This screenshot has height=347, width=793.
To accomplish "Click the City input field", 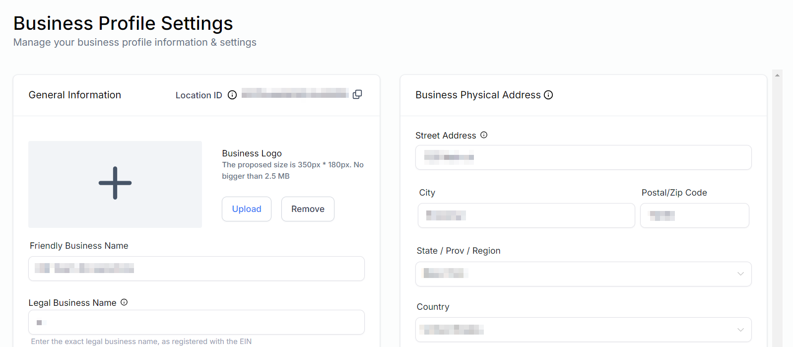I will coord(526,215).
